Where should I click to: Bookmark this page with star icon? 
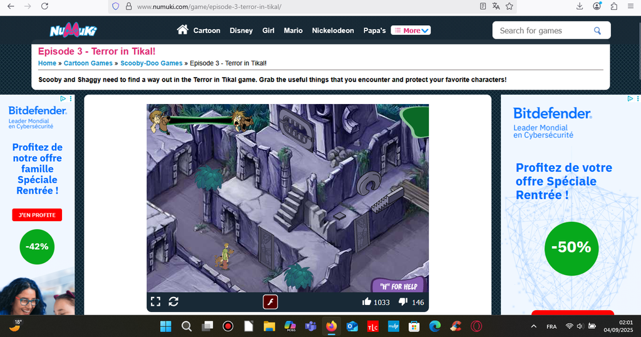pyautogui.click(x=510, y=6)
